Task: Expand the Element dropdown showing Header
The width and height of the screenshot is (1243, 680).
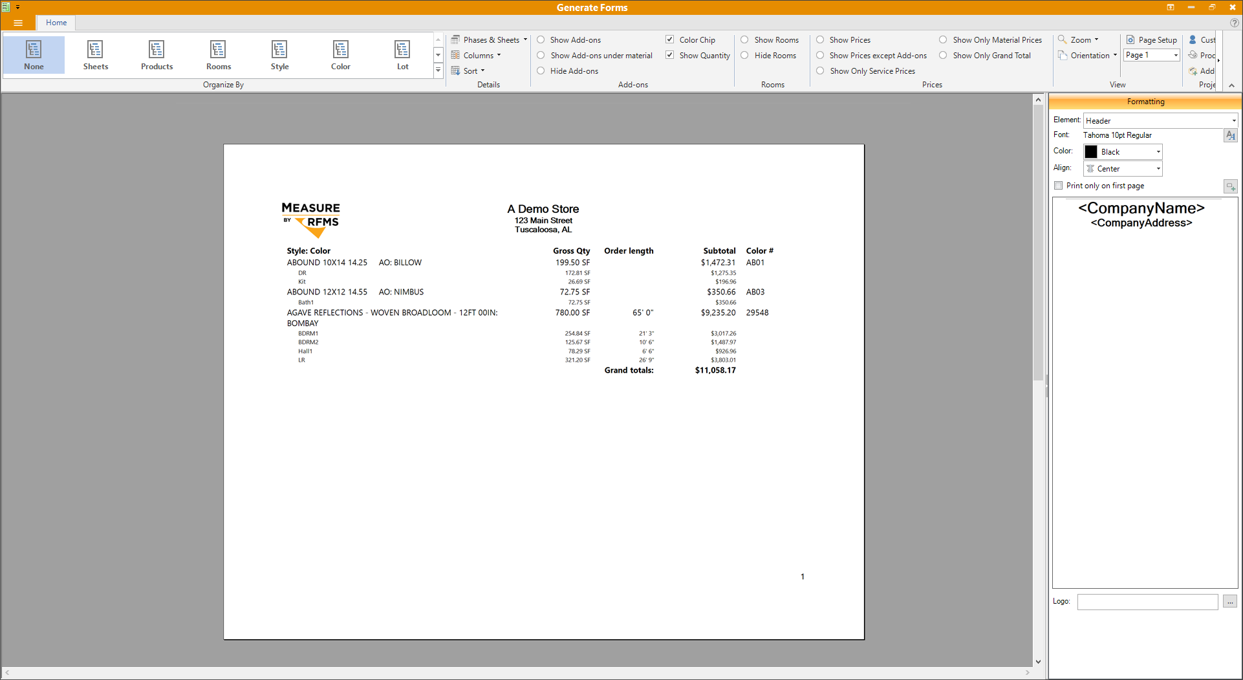Action: [1160, 120]
